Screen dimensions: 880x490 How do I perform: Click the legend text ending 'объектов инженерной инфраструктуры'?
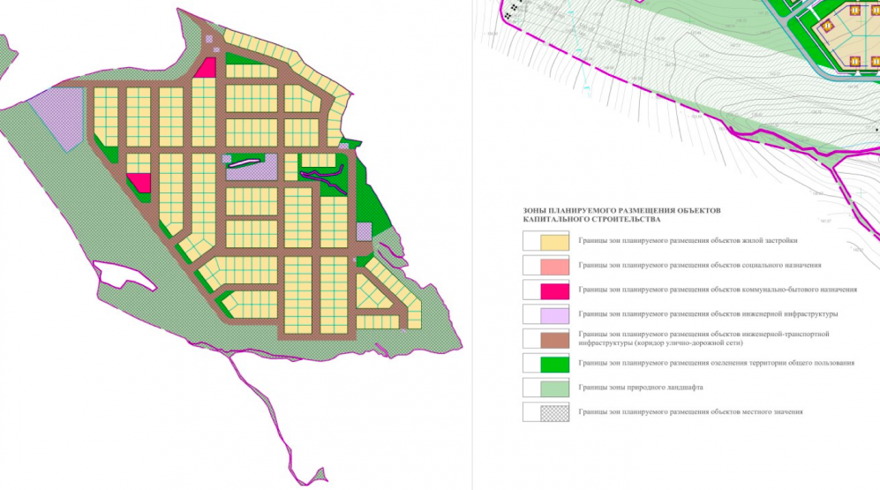pos(708,314)
